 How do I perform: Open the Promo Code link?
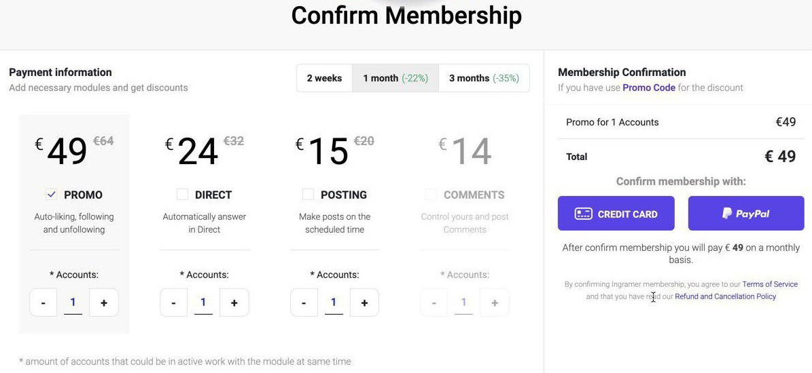coord(649,88)
